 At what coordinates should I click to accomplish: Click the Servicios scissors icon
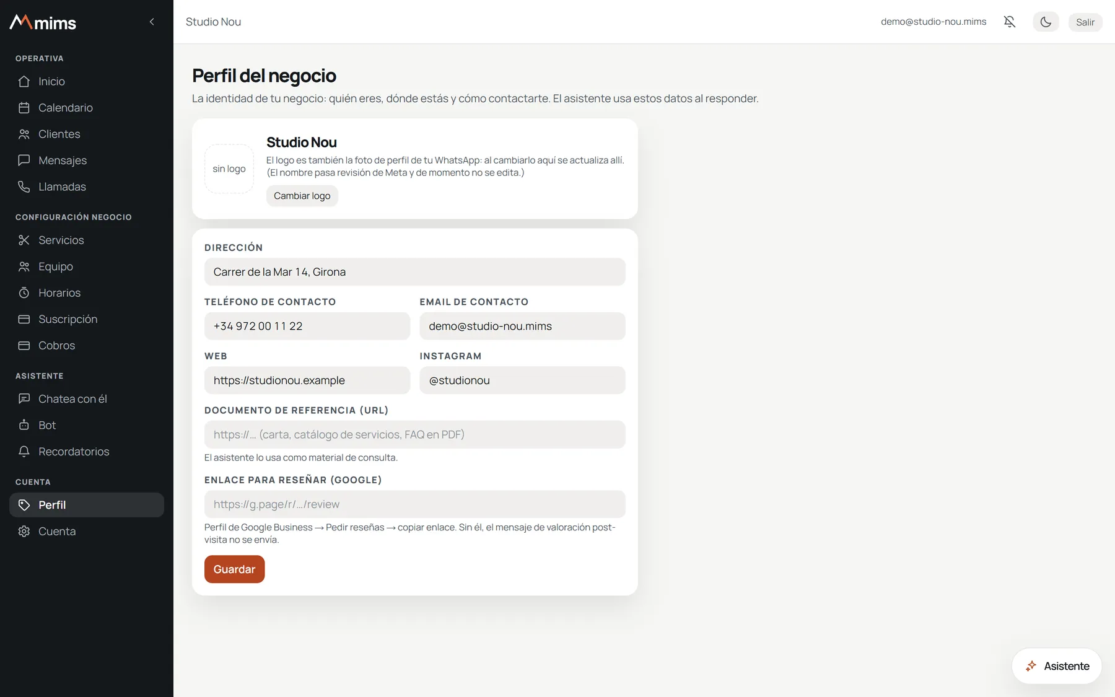[x=24, y=240]
